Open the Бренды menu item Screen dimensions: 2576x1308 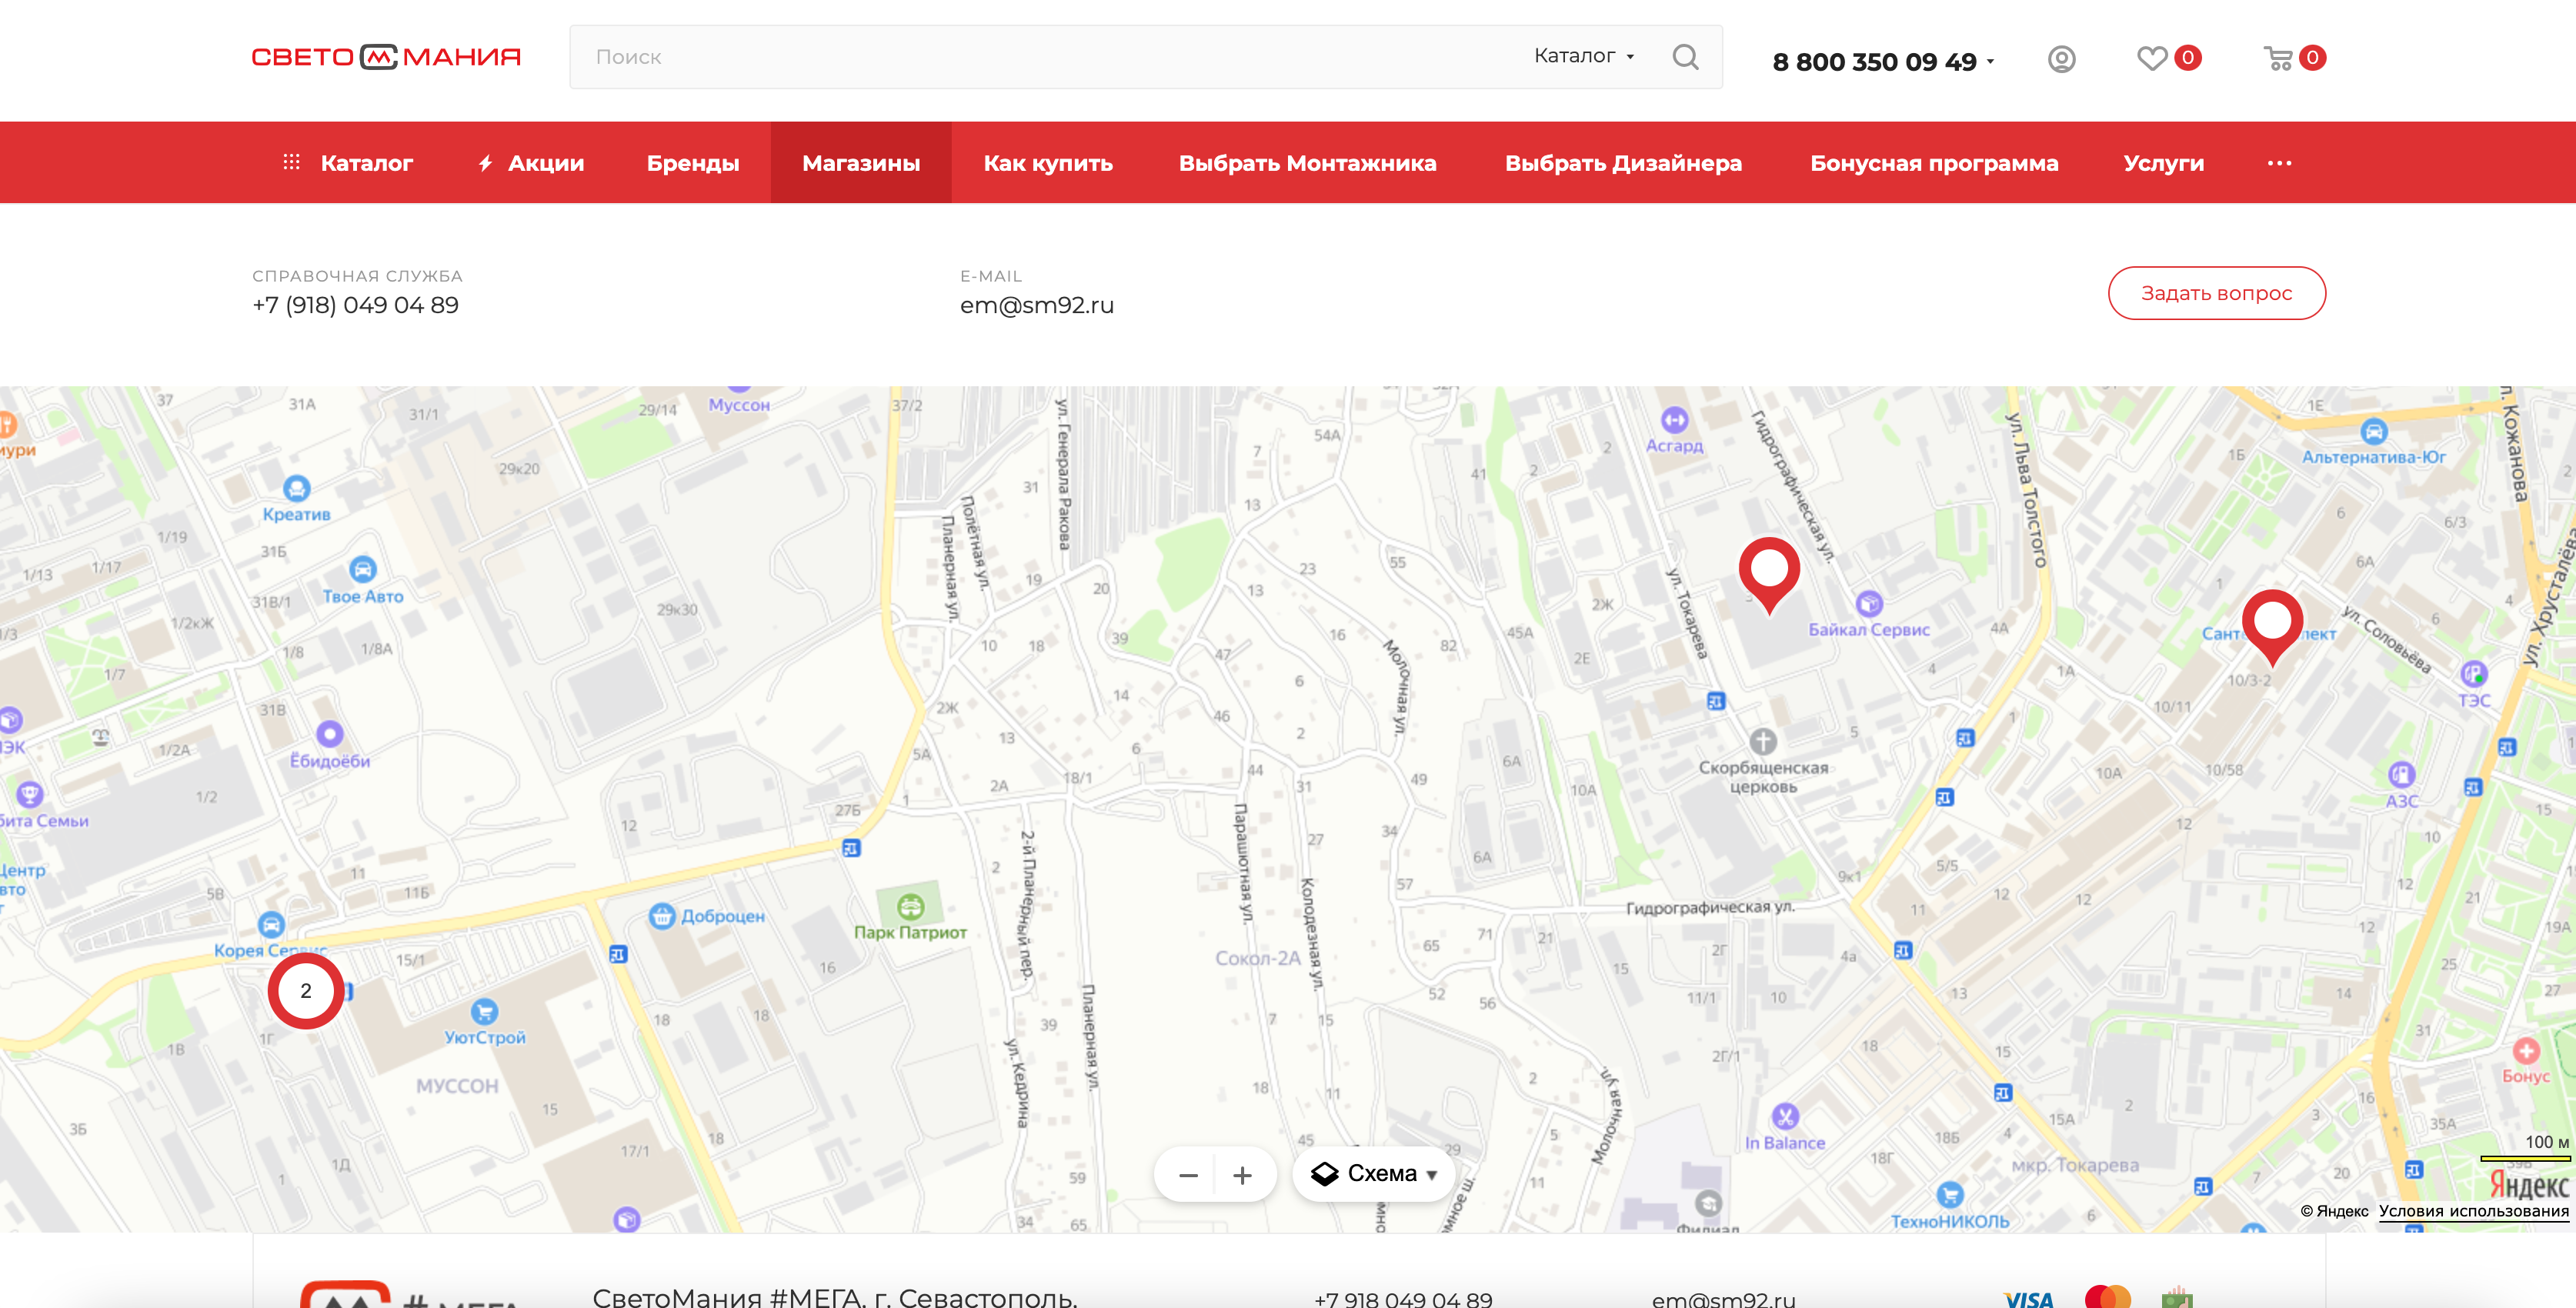click(693, 163)
